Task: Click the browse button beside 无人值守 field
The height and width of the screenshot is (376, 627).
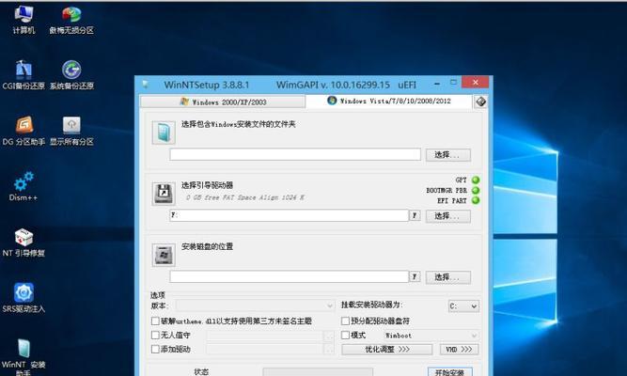Action: pyautogui.click(x=329, y=336)
